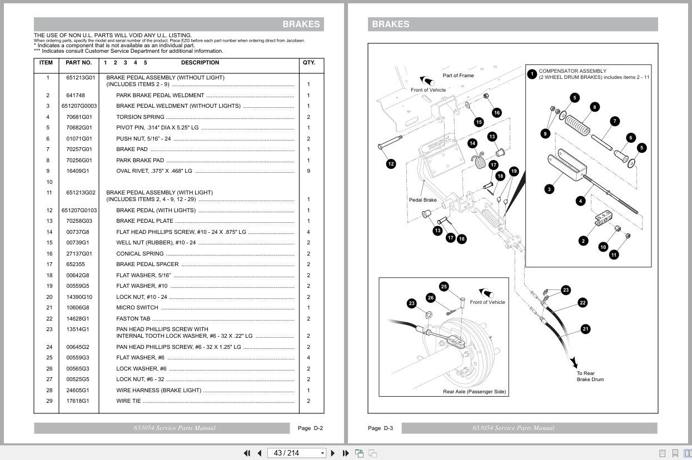Viewport: 692px width, 460px height.
Task: Go to the first page of the document
Action: [247, 453]
